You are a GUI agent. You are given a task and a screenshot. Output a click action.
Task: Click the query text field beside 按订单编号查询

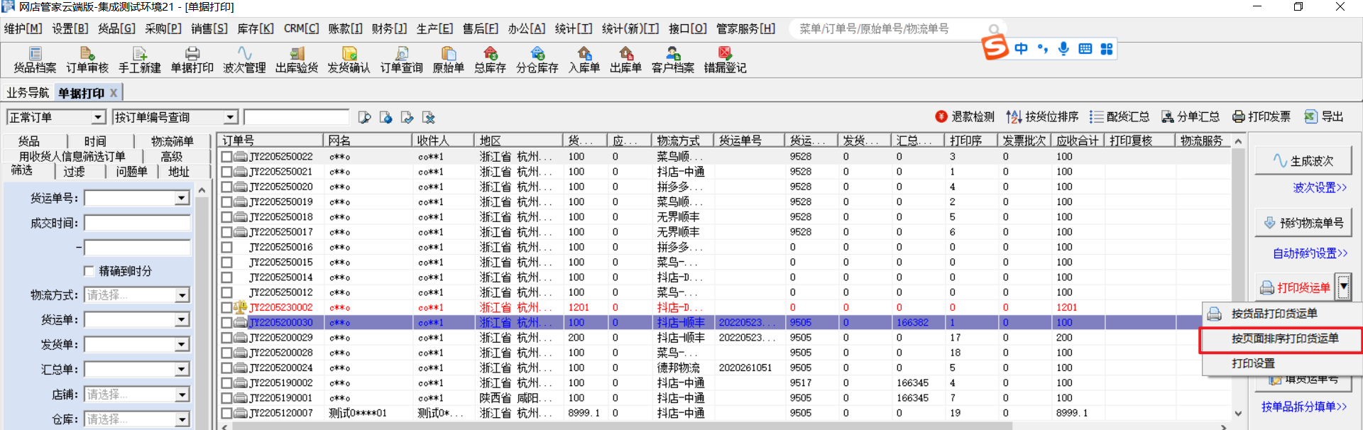[297, 117]
